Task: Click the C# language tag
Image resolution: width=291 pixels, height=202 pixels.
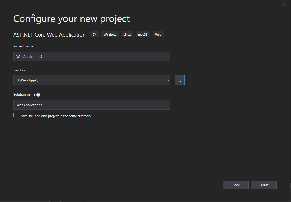Action: coord(94,35)
